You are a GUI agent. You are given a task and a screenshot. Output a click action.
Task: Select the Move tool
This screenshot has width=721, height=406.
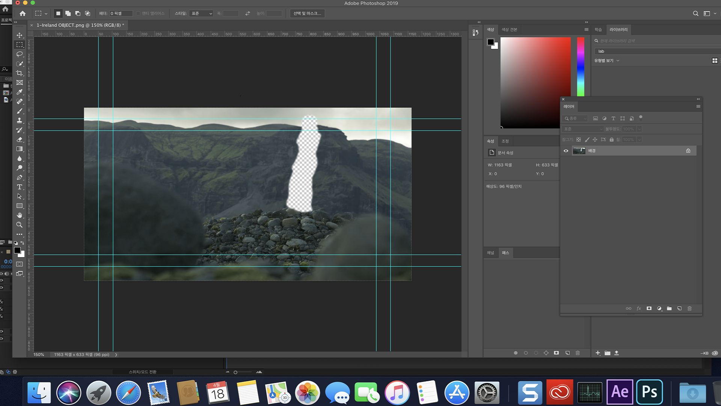[x=20, y=35]
